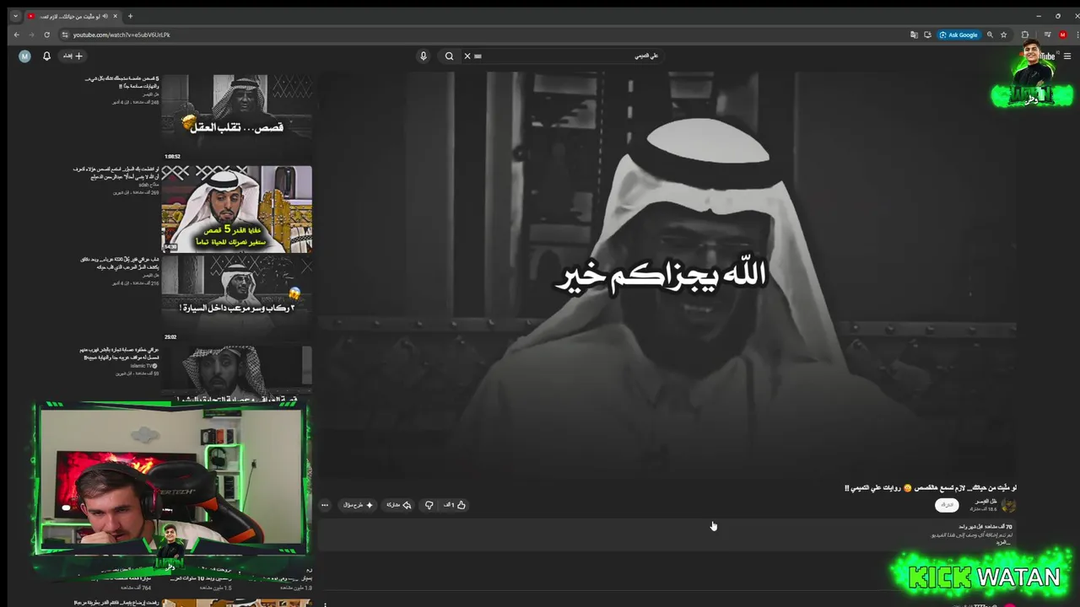Like the video with the thumbs-up button

point(455,505)
